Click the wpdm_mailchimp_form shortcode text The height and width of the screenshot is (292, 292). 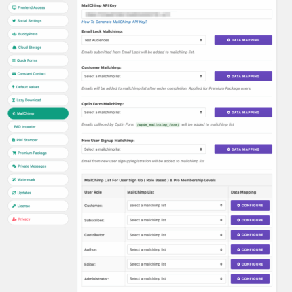click(158, 124)
